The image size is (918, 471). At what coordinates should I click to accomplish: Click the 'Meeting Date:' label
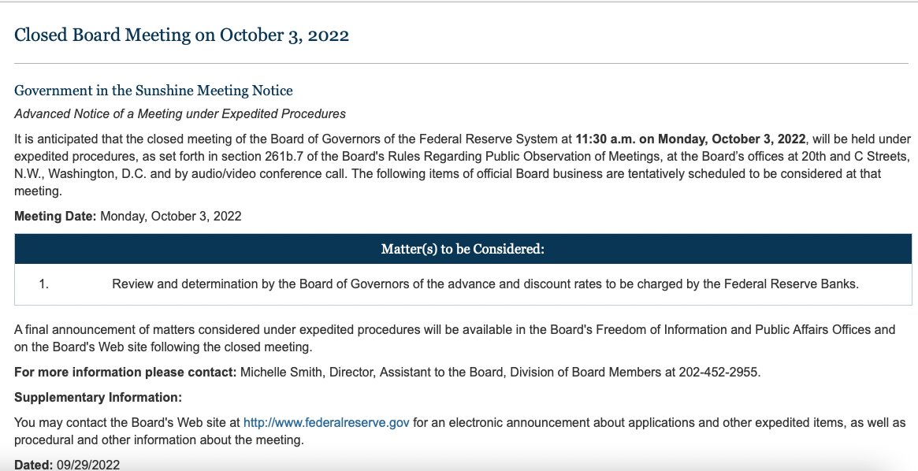[x=54, y=216]
